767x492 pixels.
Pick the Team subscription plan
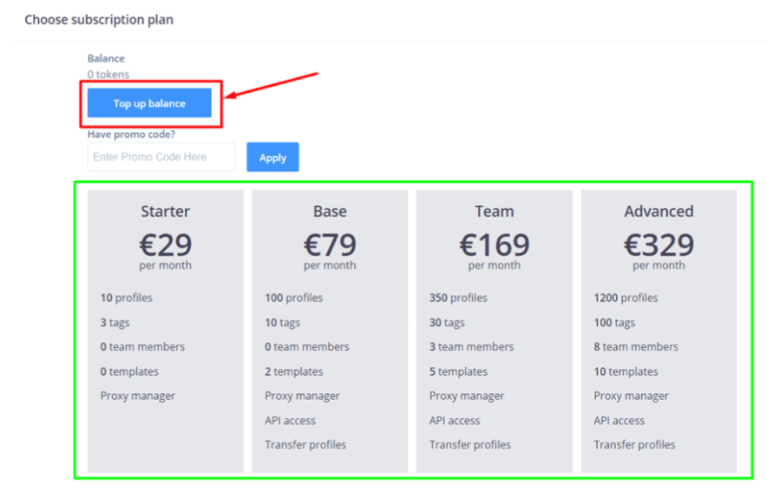494,331
